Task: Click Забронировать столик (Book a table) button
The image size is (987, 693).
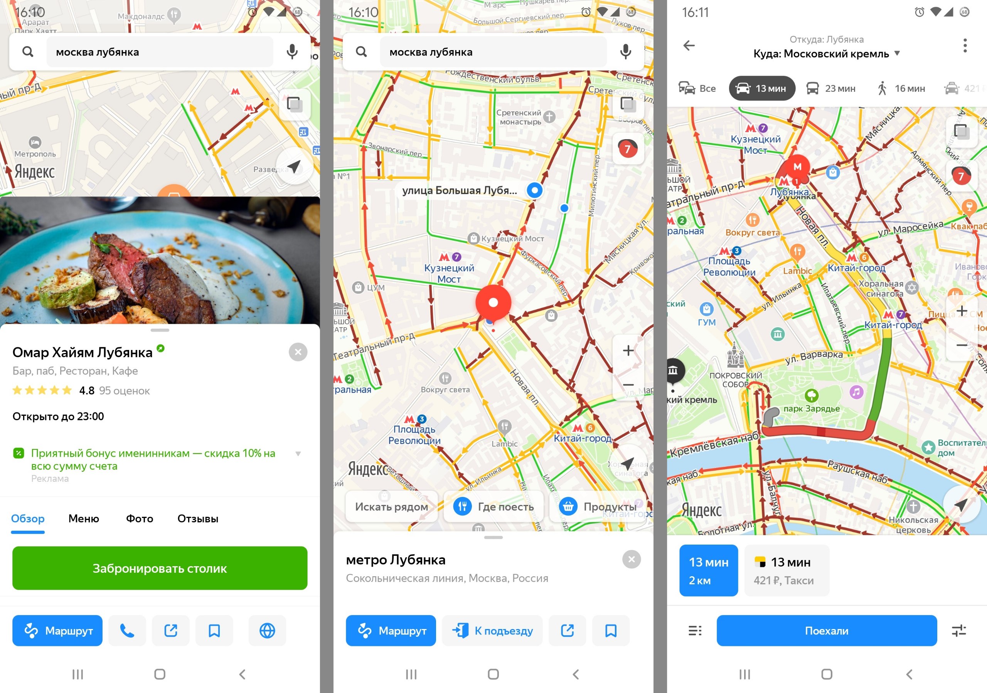Action: coord(160,569)
